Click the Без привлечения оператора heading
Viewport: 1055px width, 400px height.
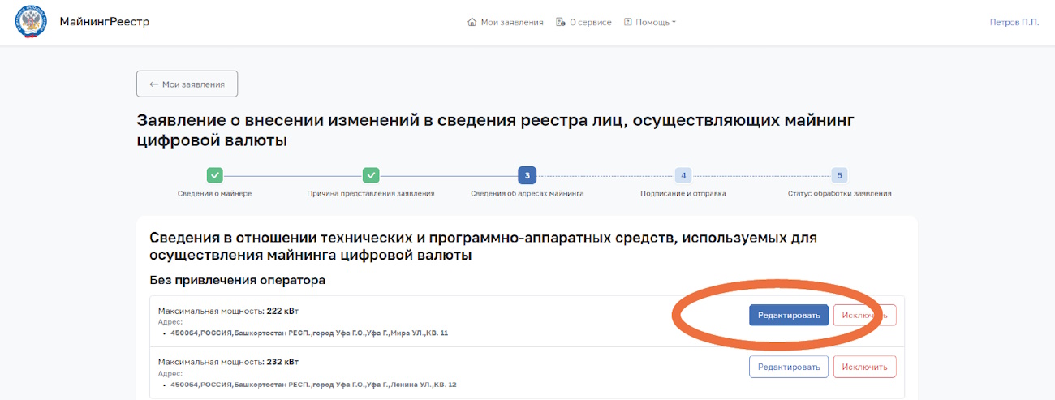(238, 281)
